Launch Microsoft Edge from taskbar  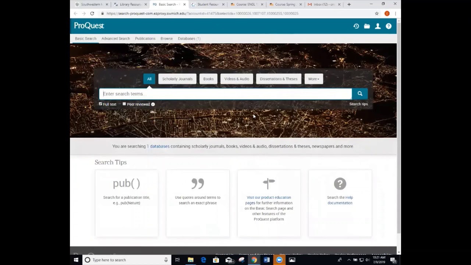click(203, 260)
